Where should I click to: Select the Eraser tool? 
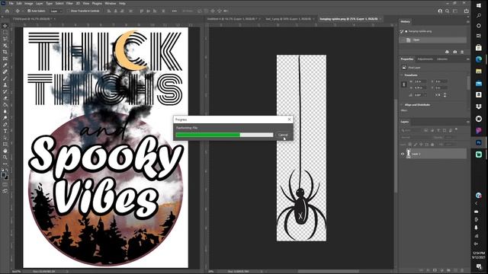coord(5,98)
